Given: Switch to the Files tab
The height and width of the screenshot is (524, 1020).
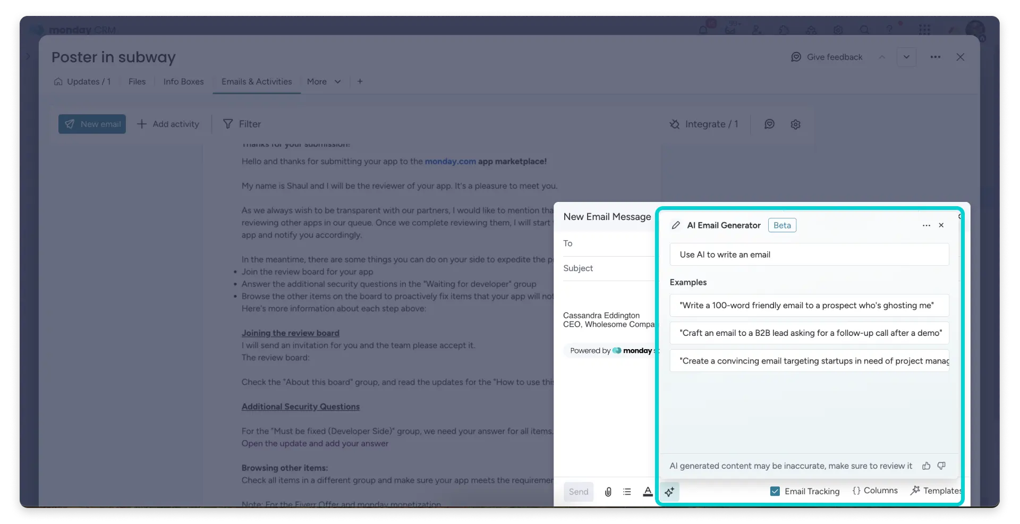Looking at the screenshot, I should [137, 81].
